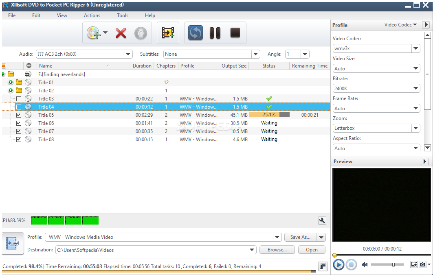This screenshot has width=433, height=275.
Task: Open the Edit menu
Action: [x=36, y=15]
